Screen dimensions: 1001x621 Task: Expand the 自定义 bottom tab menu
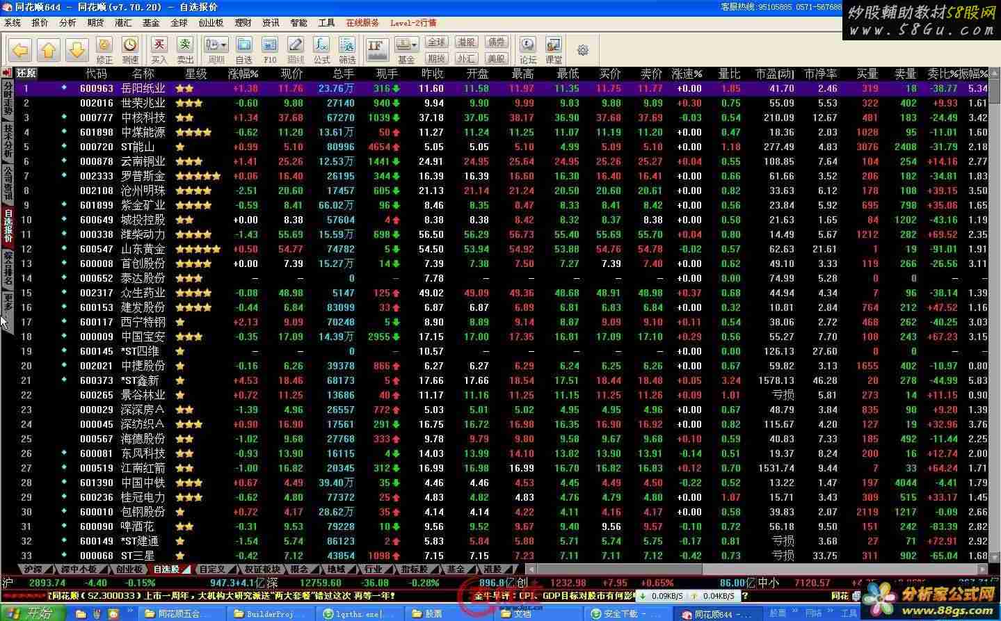coord(232,569)
